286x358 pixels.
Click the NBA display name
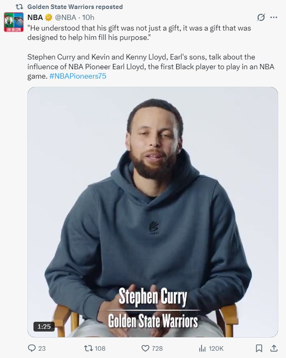[x=36, y=17]
